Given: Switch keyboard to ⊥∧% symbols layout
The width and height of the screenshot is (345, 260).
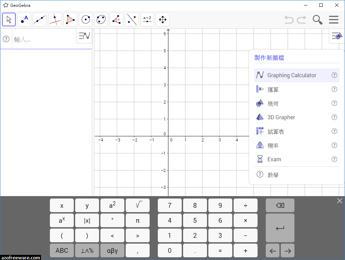Looking at the screenshot, I should (x=87, y=250).
